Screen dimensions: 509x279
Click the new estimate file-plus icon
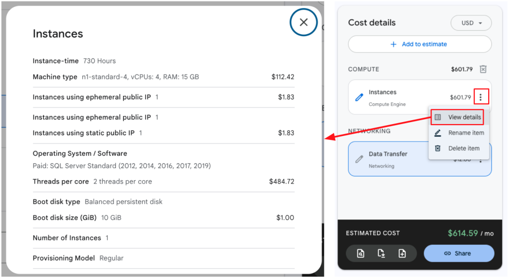click(x=402, y=254)
